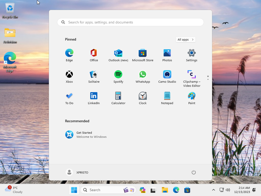The height and width of the screenshot is (196, 261).
Task: Open the Calculator app
Action: coord(118,98)
